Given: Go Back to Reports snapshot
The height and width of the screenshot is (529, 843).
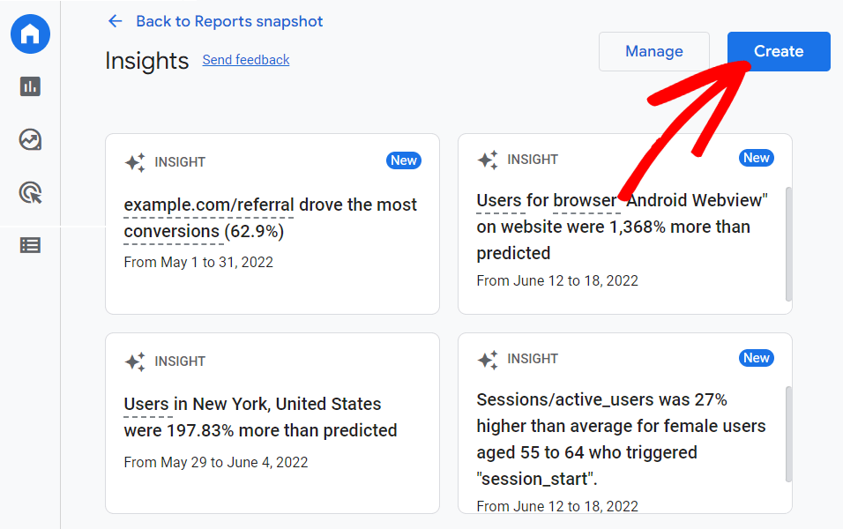Looking at the screenshot, I should tap(229, 21).
